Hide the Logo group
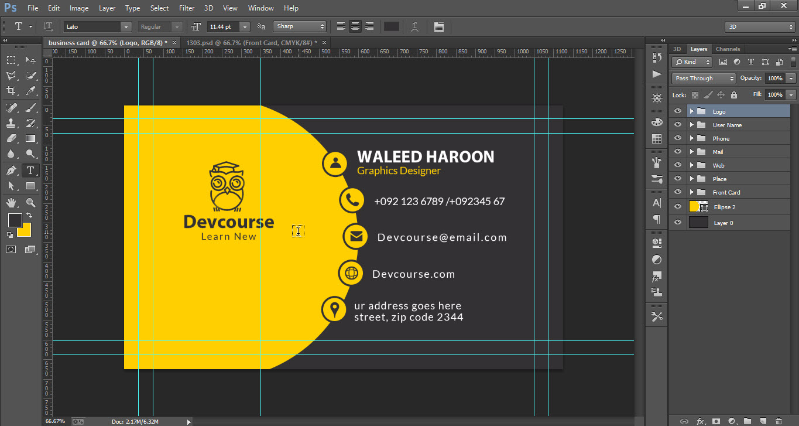 click(678, 111)
